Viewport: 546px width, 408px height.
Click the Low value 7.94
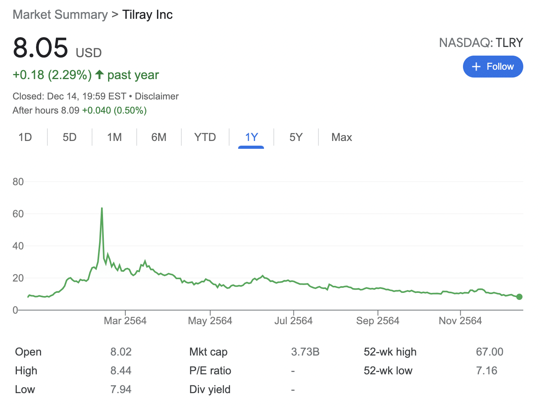pyautogui.click(x=121, y=390)
